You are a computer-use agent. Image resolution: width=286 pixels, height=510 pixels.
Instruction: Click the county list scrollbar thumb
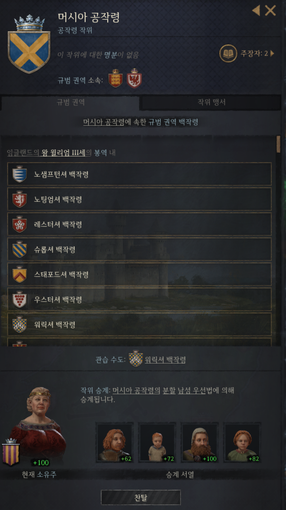278,145
